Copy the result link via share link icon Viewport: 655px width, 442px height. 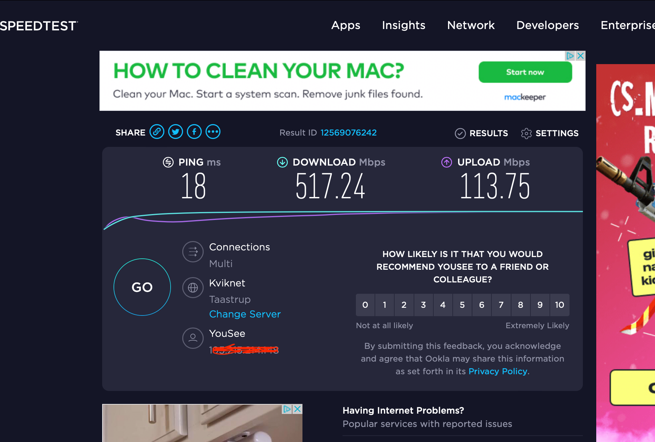(x=157, y=132)
